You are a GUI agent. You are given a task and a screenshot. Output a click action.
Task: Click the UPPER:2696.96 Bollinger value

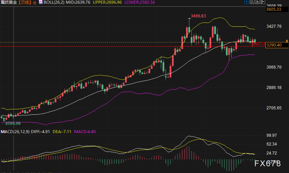point(108,2)
